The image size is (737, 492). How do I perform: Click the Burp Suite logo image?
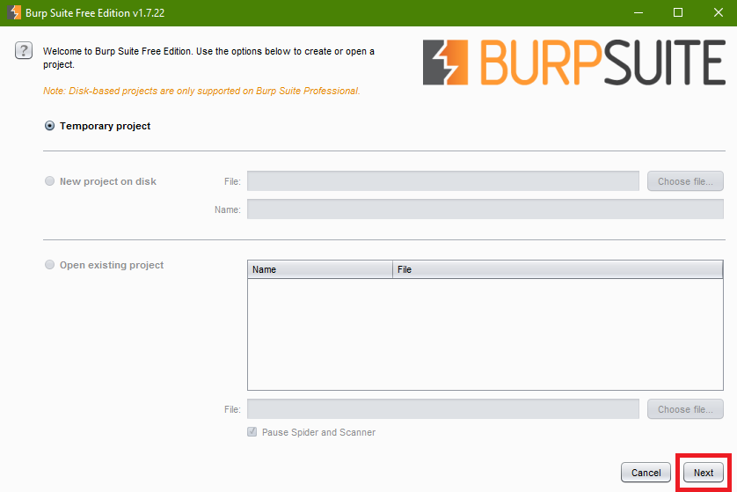click(574, 62)
